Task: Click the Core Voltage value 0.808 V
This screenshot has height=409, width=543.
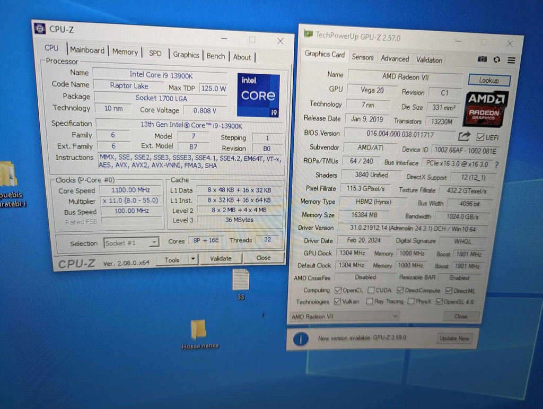Action: click(205, 110)
